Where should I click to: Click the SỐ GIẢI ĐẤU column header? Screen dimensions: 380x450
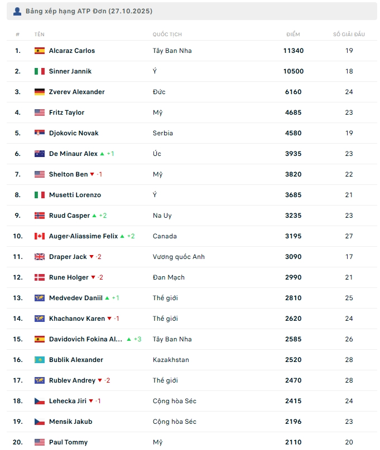coord(349,35)
